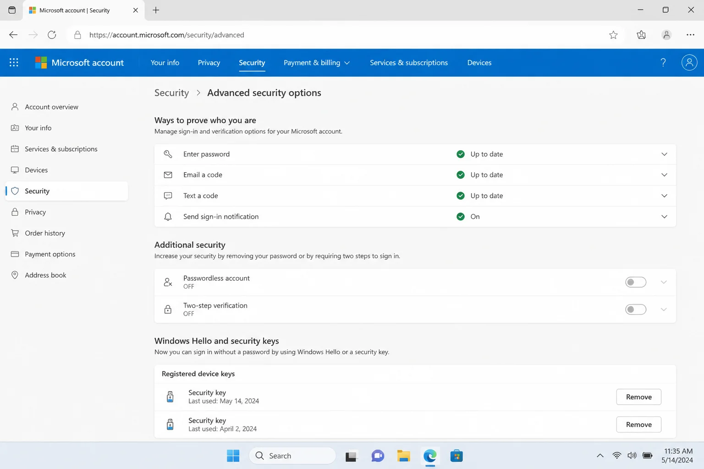The height and width of the screenshot is (469, 704).
Task: Expand the Email a code row
Action: pos(664,175)
